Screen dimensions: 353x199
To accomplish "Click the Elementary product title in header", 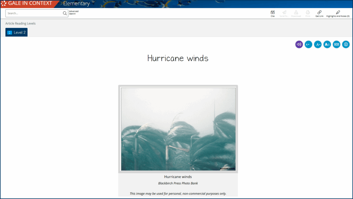I will point(76,4).
